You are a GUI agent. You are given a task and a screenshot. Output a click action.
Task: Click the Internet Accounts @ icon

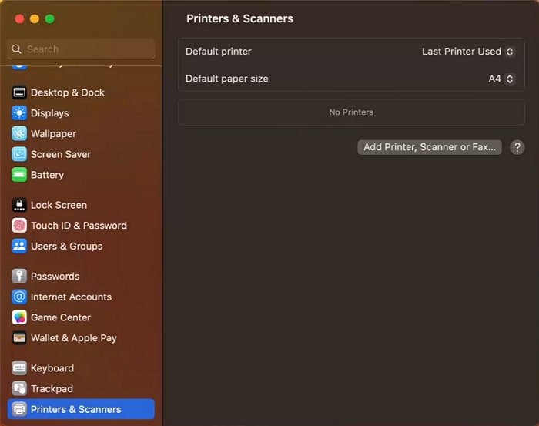tap(19, 297)
